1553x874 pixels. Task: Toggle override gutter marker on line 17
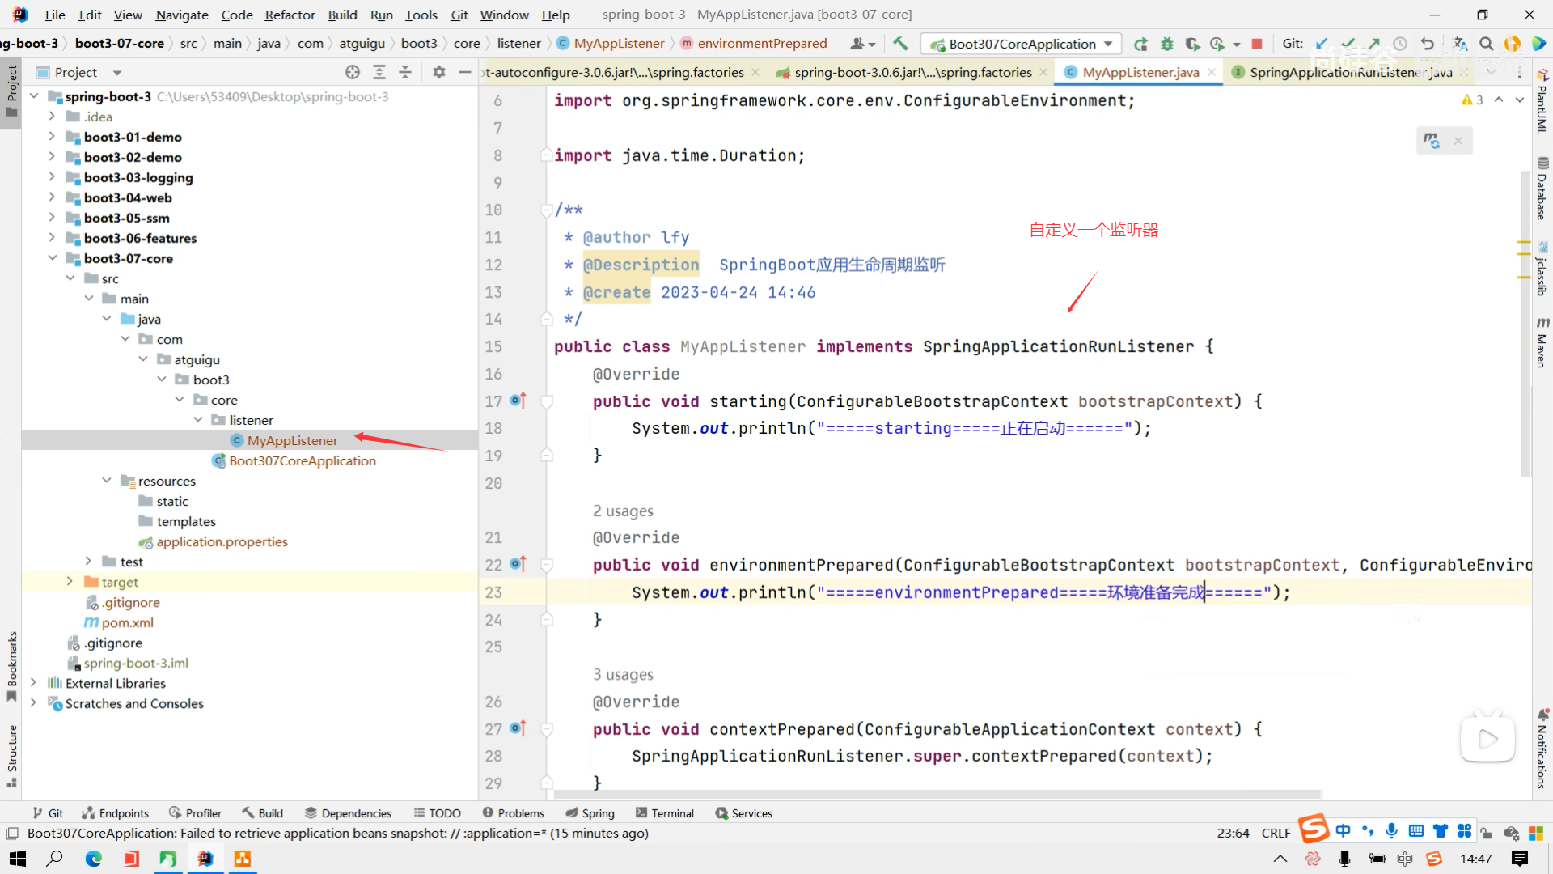(x=518, y=401)
